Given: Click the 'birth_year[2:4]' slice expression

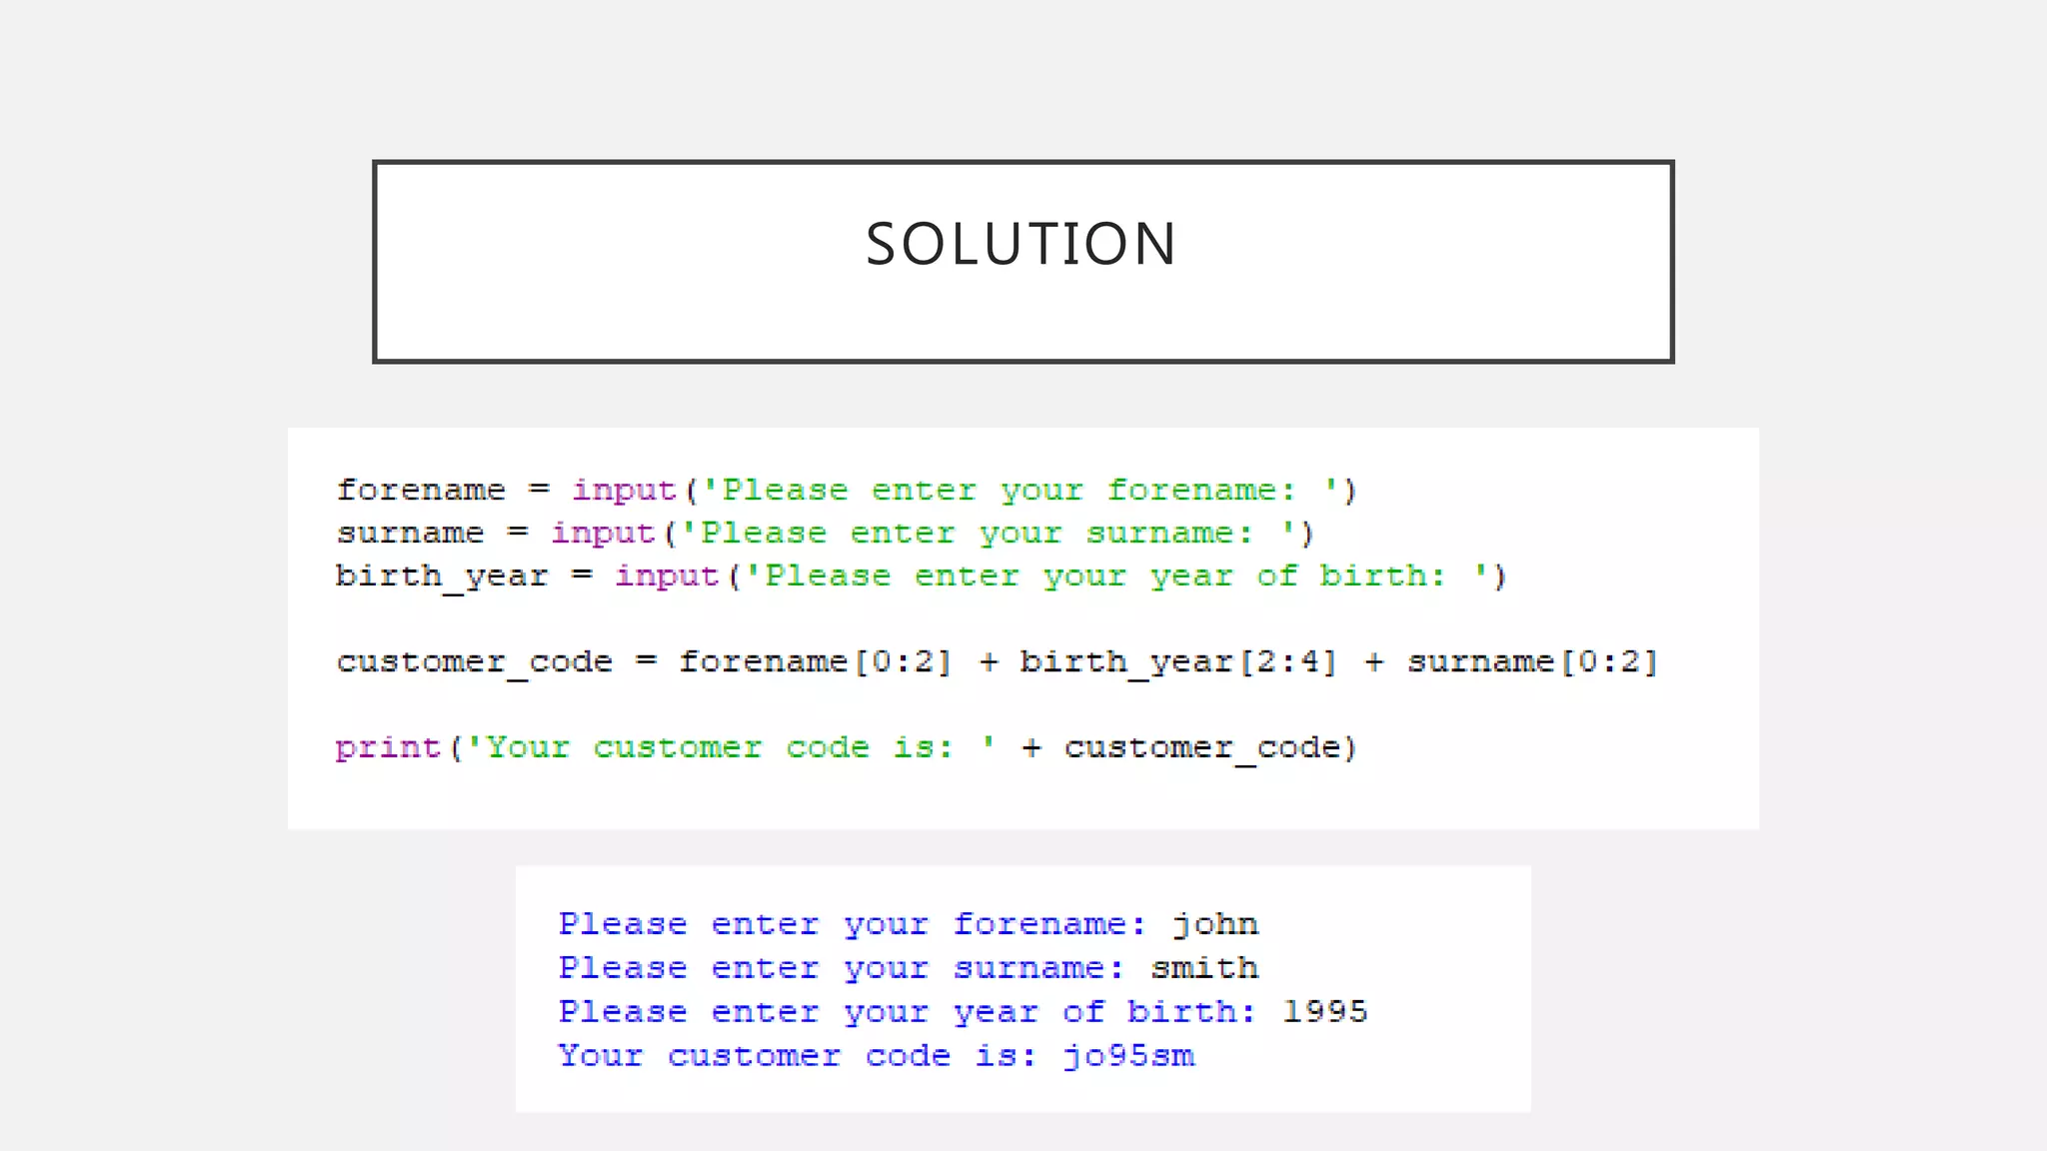Looking at the screenshot, I should [x=1178, y=662].
